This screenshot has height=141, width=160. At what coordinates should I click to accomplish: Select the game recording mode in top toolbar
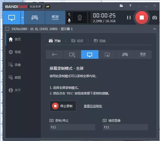(x=35, y=18)
